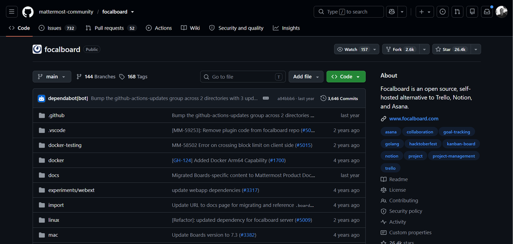Switch to the Code tab
The width and height of the screenshot is (513, 244).
(19, 28)
